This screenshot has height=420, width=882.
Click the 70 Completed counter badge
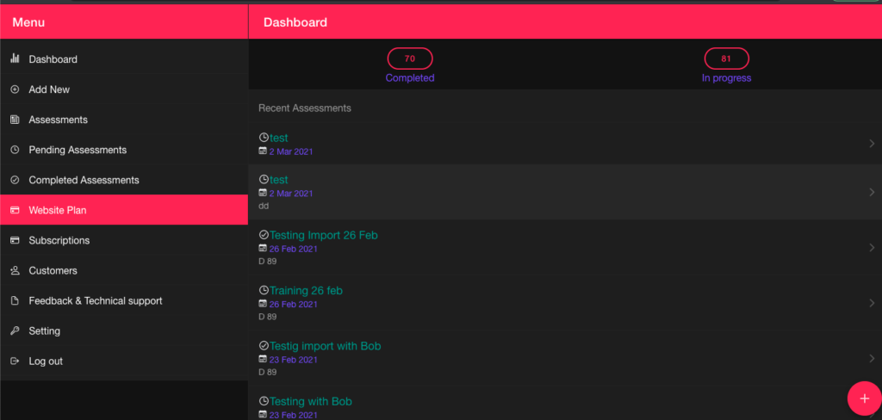(410, 59)
